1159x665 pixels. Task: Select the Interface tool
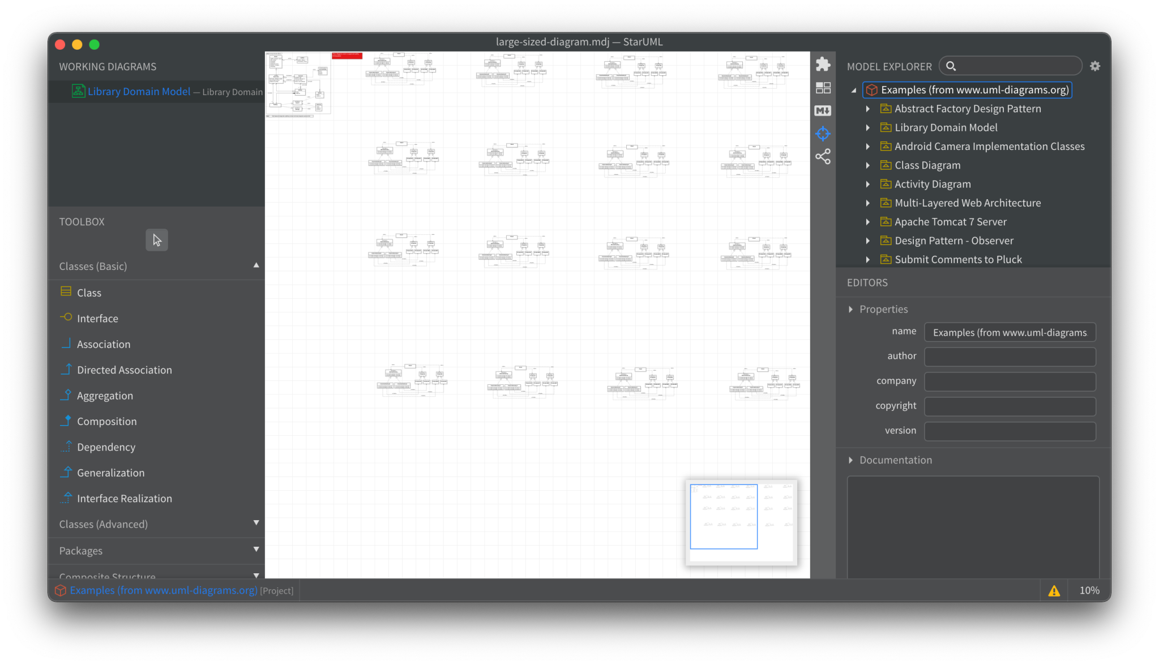click(97, 318)
